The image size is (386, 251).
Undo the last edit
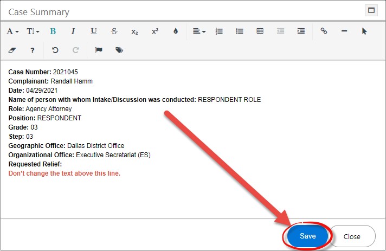(55, 50)
